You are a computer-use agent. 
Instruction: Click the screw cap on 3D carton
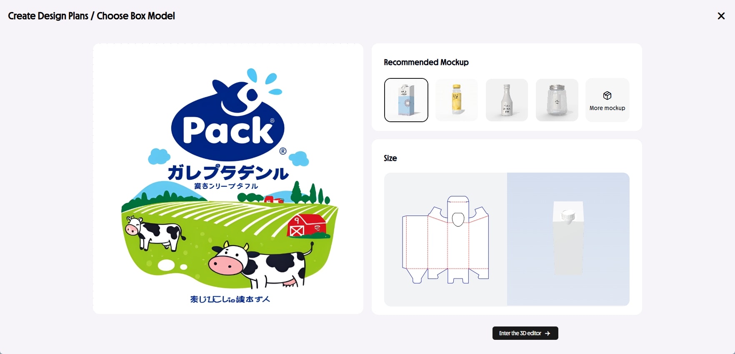[568, 216]
